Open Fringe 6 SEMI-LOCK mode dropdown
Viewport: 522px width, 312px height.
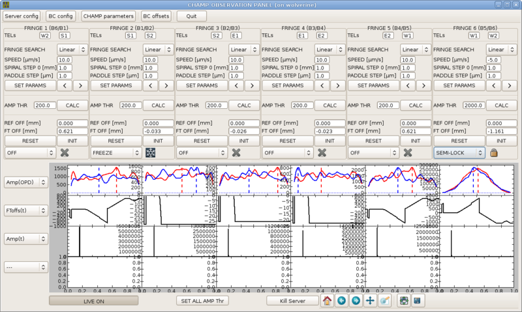tap(459, 153)
